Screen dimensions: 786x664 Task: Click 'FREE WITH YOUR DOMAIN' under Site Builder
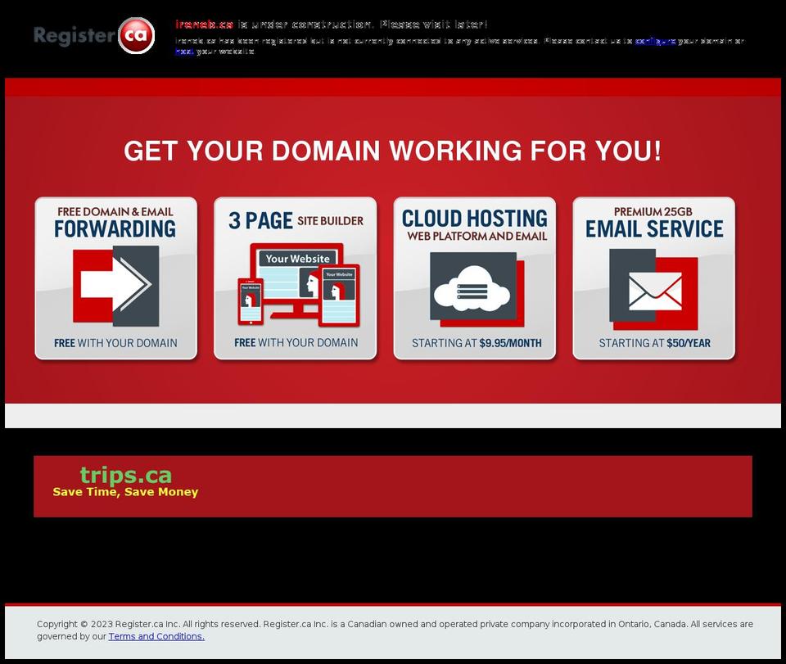(296, 343)
